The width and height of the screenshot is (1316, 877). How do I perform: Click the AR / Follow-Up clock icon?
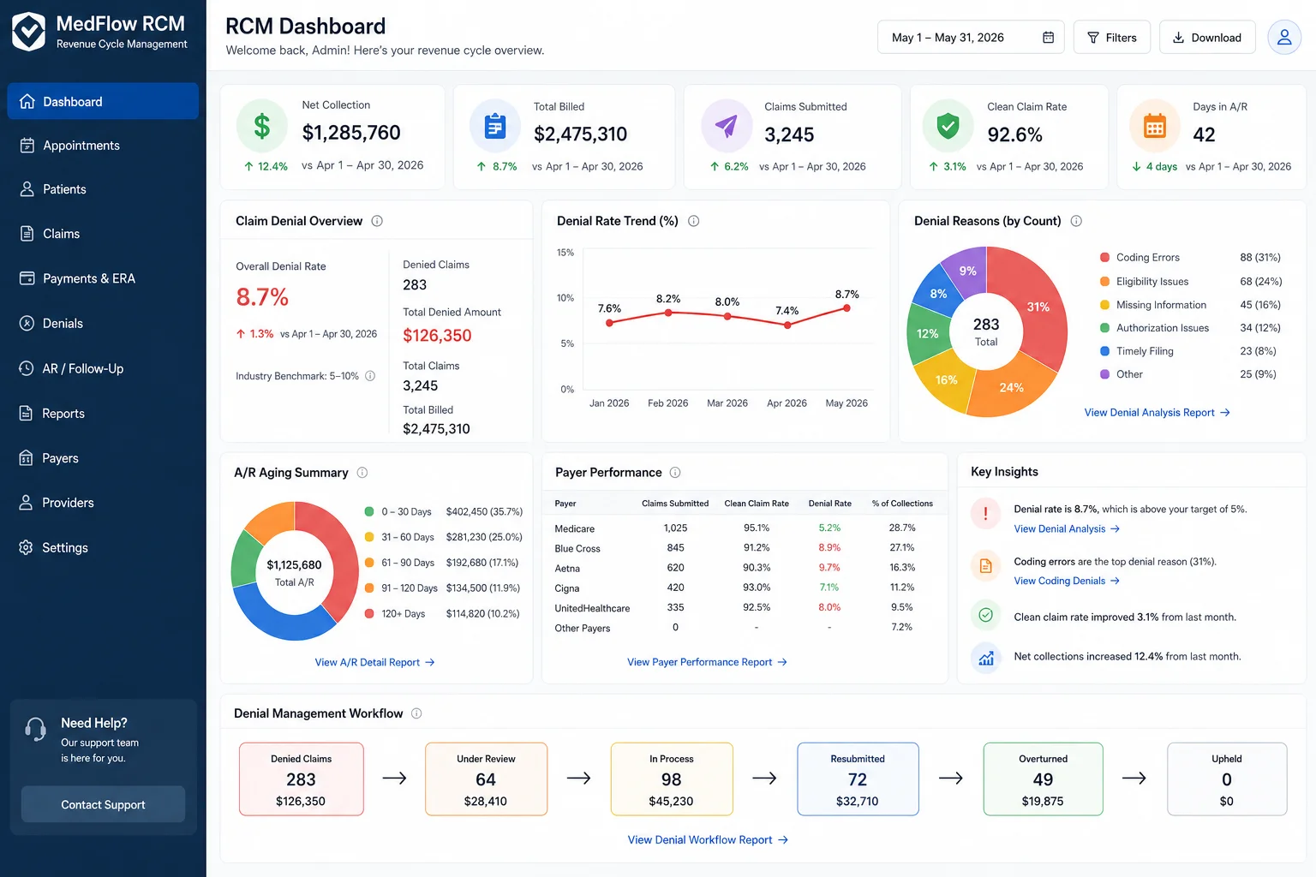(x=27, y=368)
